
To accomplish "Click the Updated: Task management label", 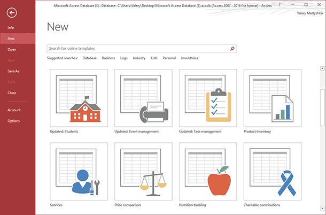I will pyautogui.click(x=200, y=132).
